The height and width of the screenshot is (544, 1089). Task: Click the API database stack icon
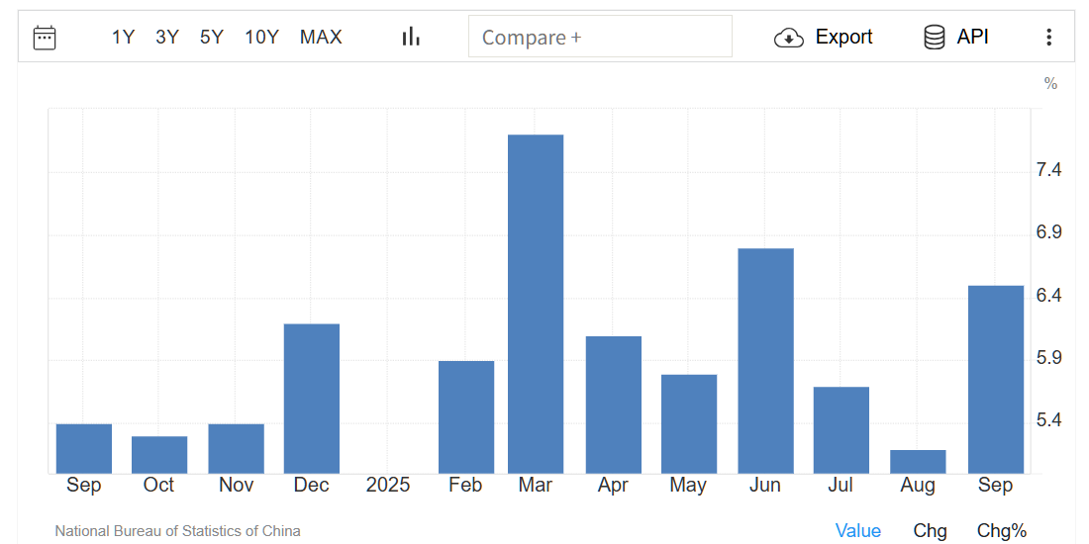pos(934,38)
